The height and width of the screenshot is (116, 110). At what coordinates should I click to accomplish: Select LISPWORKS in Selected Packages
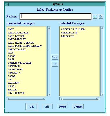68,36
